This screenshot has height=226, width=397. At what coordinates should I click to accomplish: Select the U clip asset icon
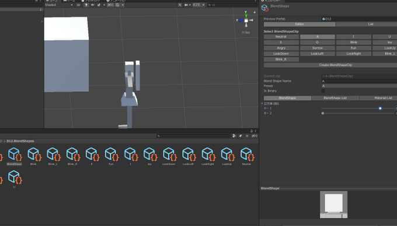[15, 177]
